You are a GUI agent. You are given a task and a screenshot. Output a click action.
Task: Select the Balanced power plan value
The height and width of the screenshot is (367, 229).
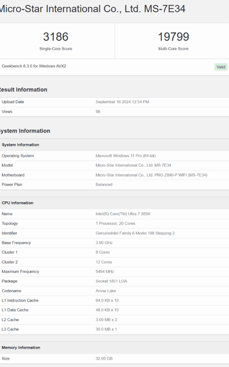tap(104, 184)
